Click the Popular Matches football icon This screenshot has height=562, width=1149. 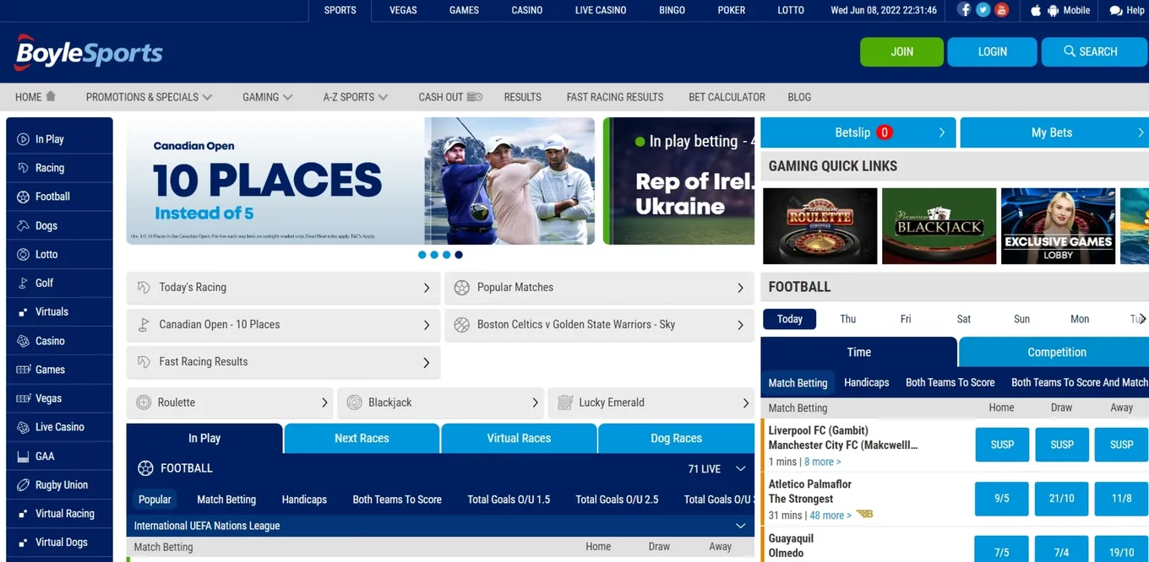[461, 288]
